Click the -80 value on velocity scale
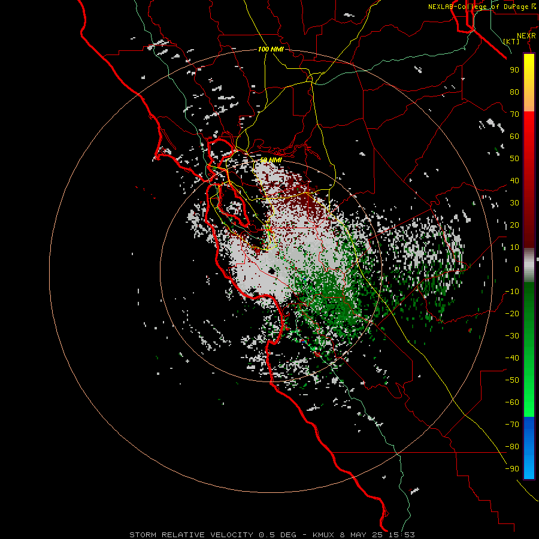This screenshot has width=539, height=539. click(512, 447)
